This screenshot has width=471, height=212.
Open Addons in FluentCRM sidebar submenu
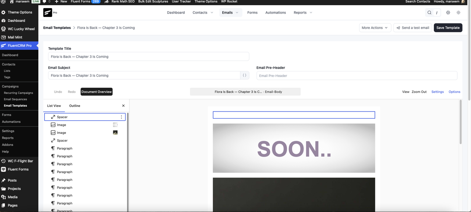pos(7,145)
